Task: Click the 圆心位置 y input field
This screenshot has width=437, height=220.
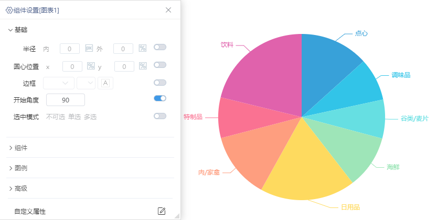Action: coord(124,67)
